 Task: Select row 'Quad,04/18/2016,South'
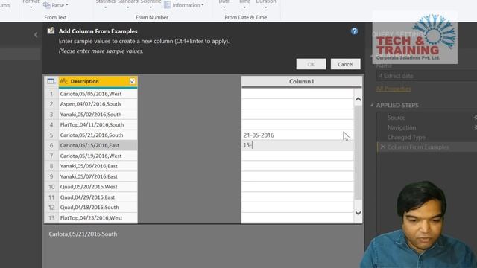98,207
